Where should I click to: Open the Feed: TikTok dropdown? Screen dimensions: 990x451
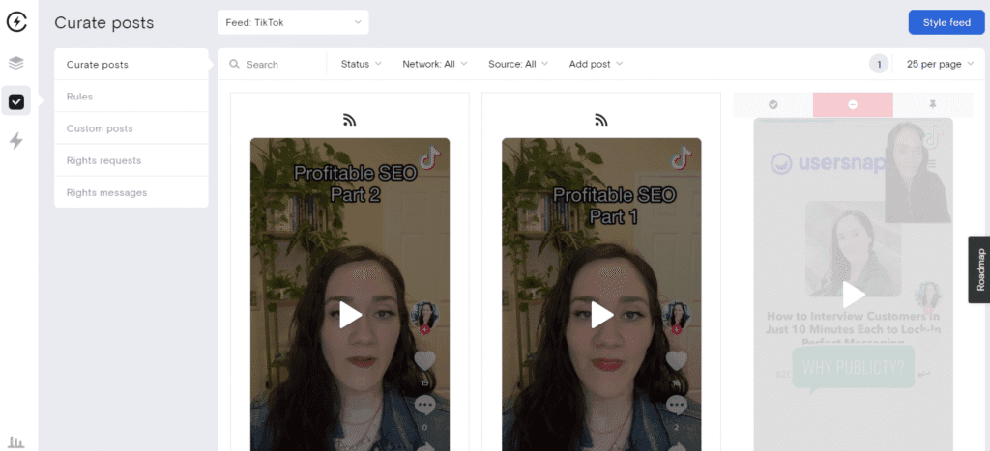coord(293,23)
